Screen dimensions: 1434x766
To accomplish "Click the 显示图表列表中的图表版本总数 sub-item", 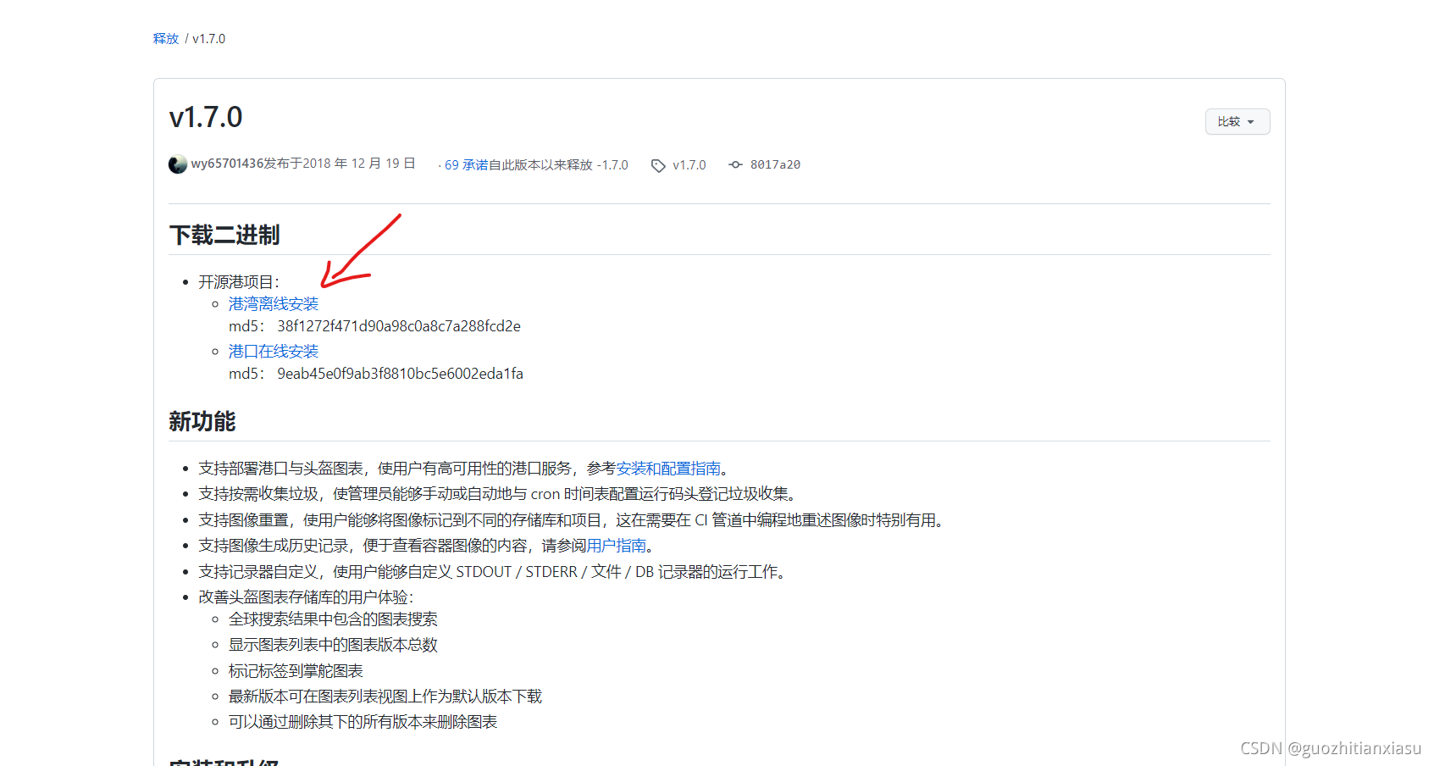I will 333,645.
